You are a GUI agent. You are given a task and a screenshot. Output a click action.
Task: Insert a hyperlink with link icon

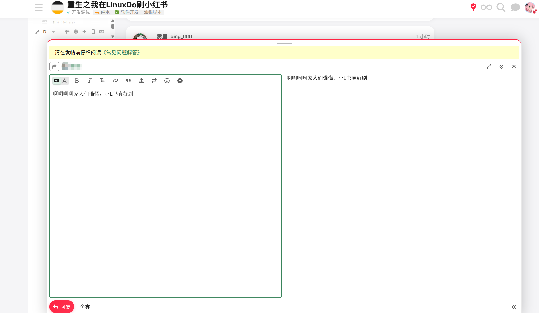point(115,81)
